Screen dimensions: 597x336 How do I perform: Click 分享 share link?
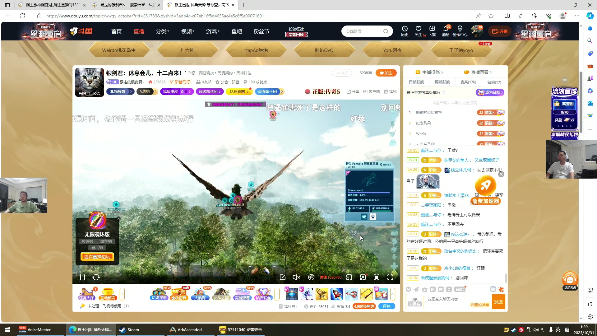353,91
